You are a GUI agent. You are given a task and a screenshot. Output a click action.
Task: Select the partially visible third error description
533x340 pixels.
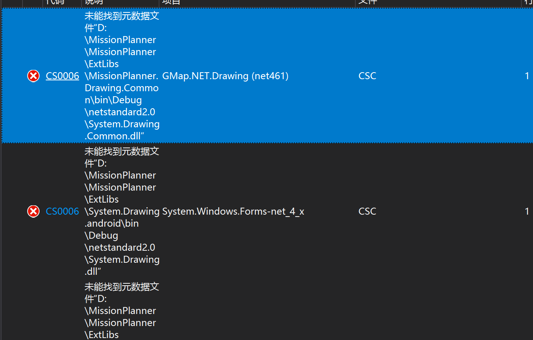pos(122,311)
